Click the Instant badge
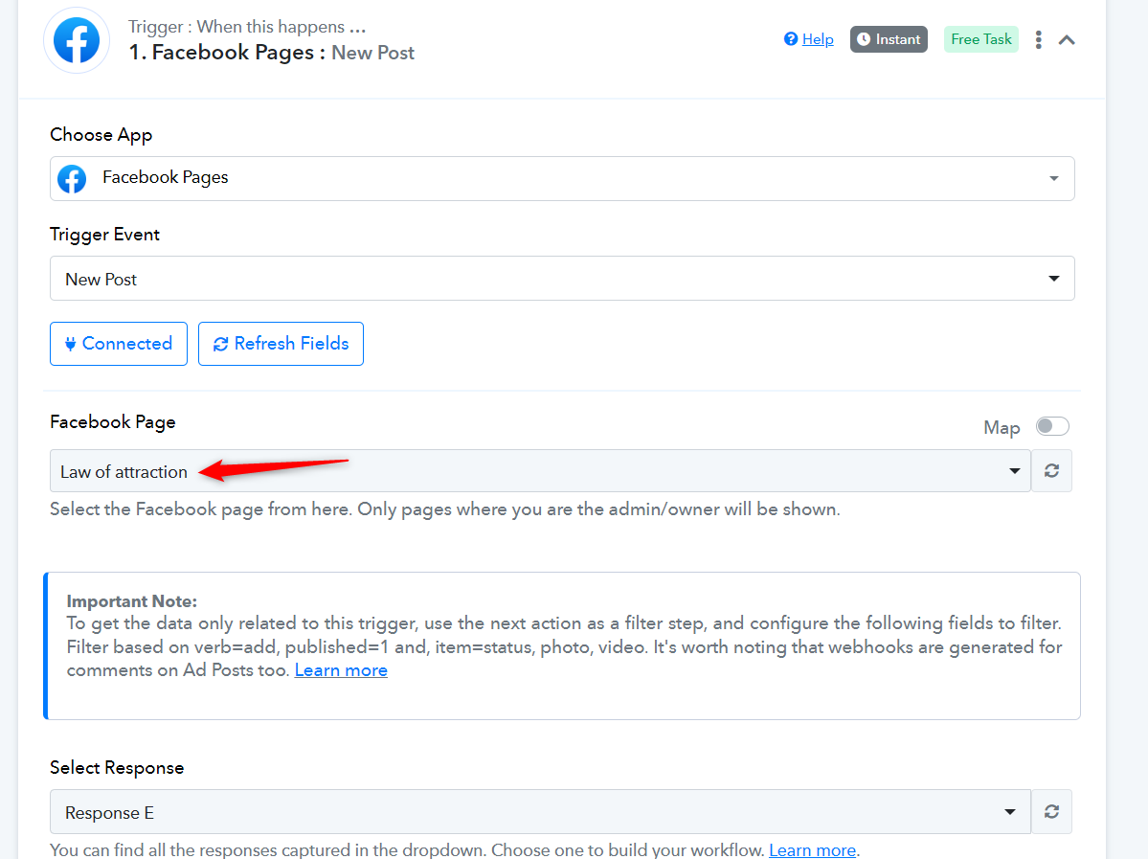This screenshot has width=1148, height=859. [889, 39]
